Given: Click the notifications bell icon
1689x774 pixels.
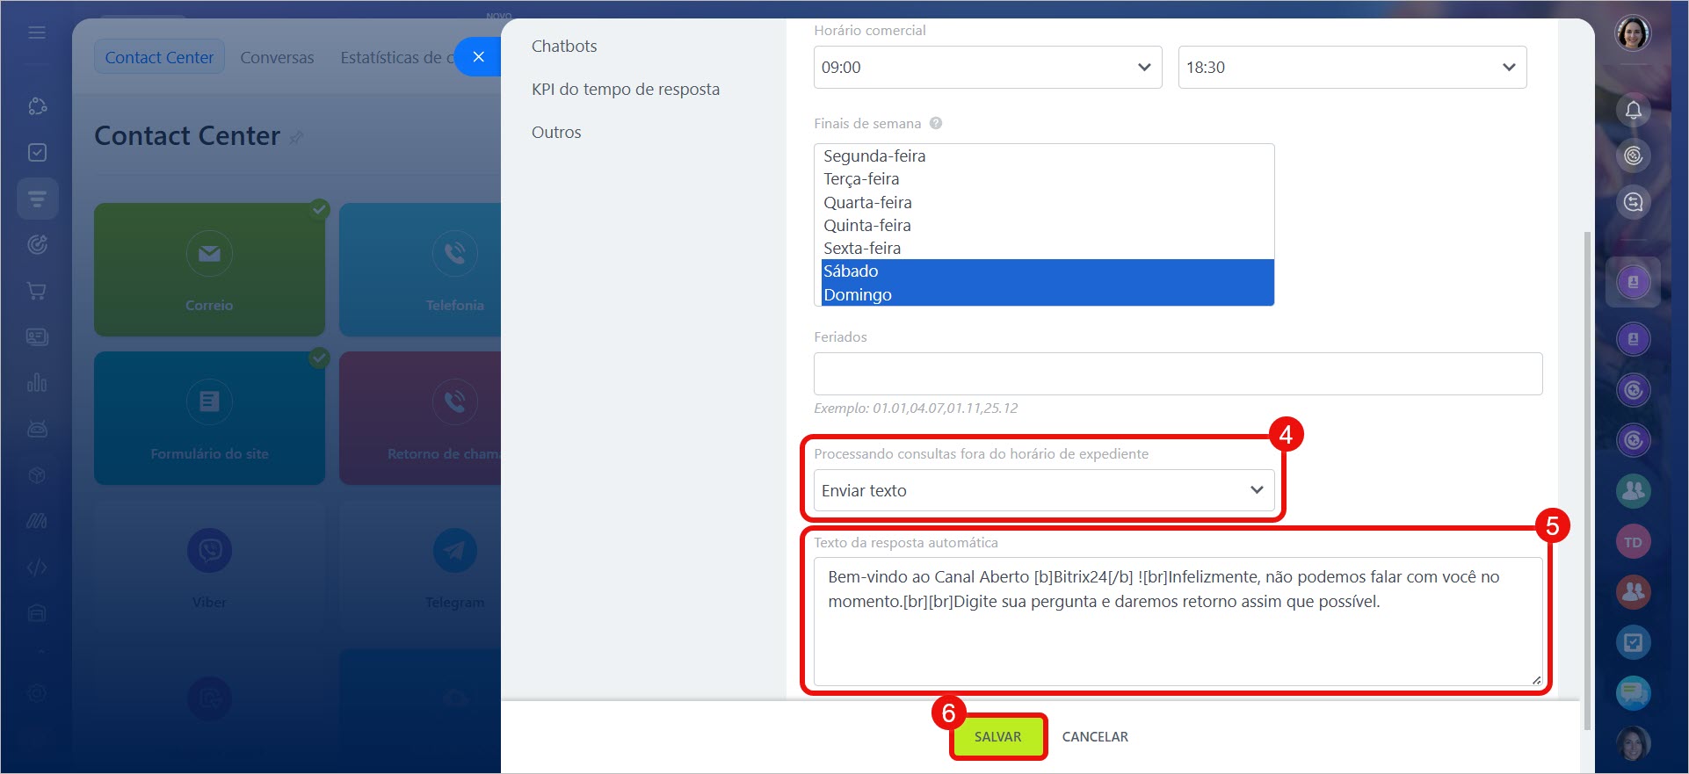Looking at the screenshot, I should (x=1633, y=111).
